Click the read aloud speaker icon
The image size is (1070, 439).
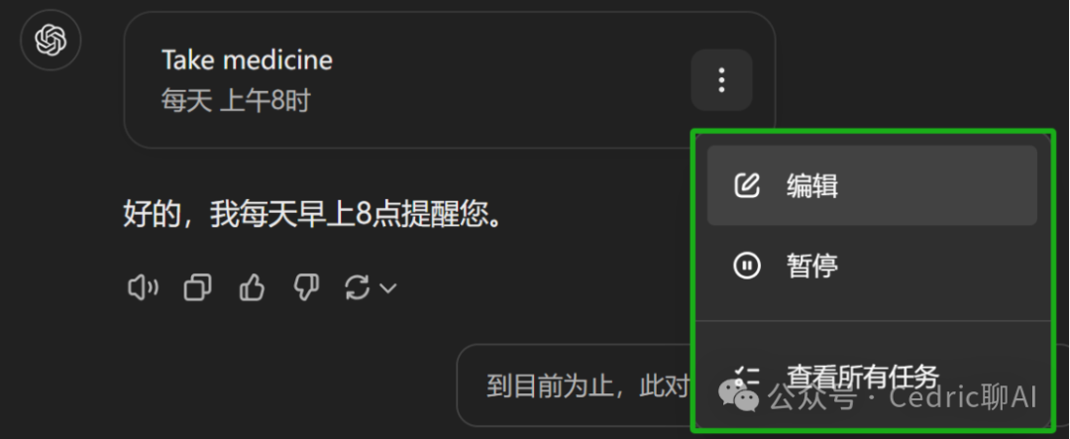pos(143,288)
